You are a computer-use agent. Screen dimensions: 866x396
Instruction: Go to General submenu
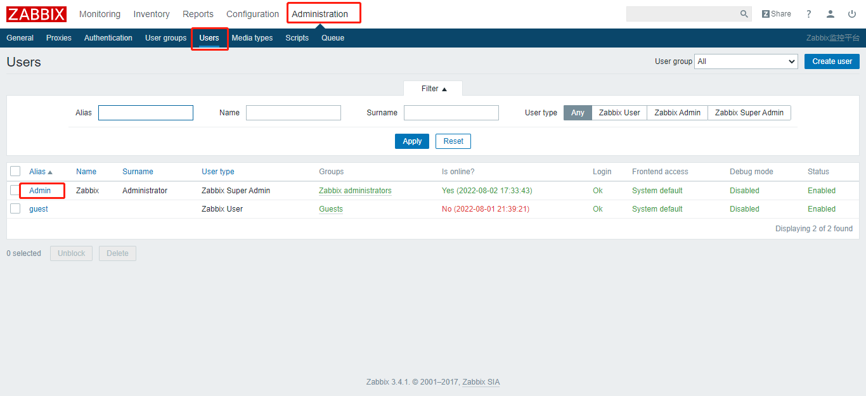(x=20, y=38)
